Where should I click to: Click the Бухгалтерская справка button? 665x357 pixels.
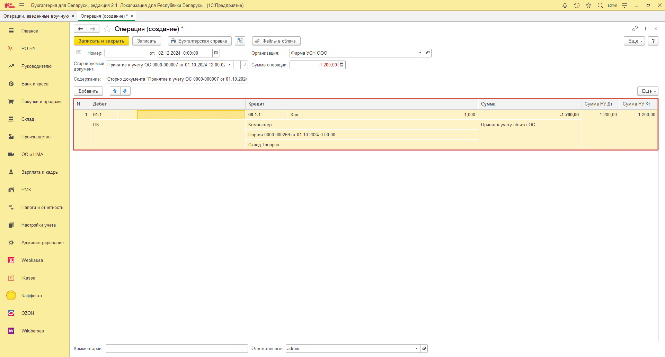coord(199,41)
